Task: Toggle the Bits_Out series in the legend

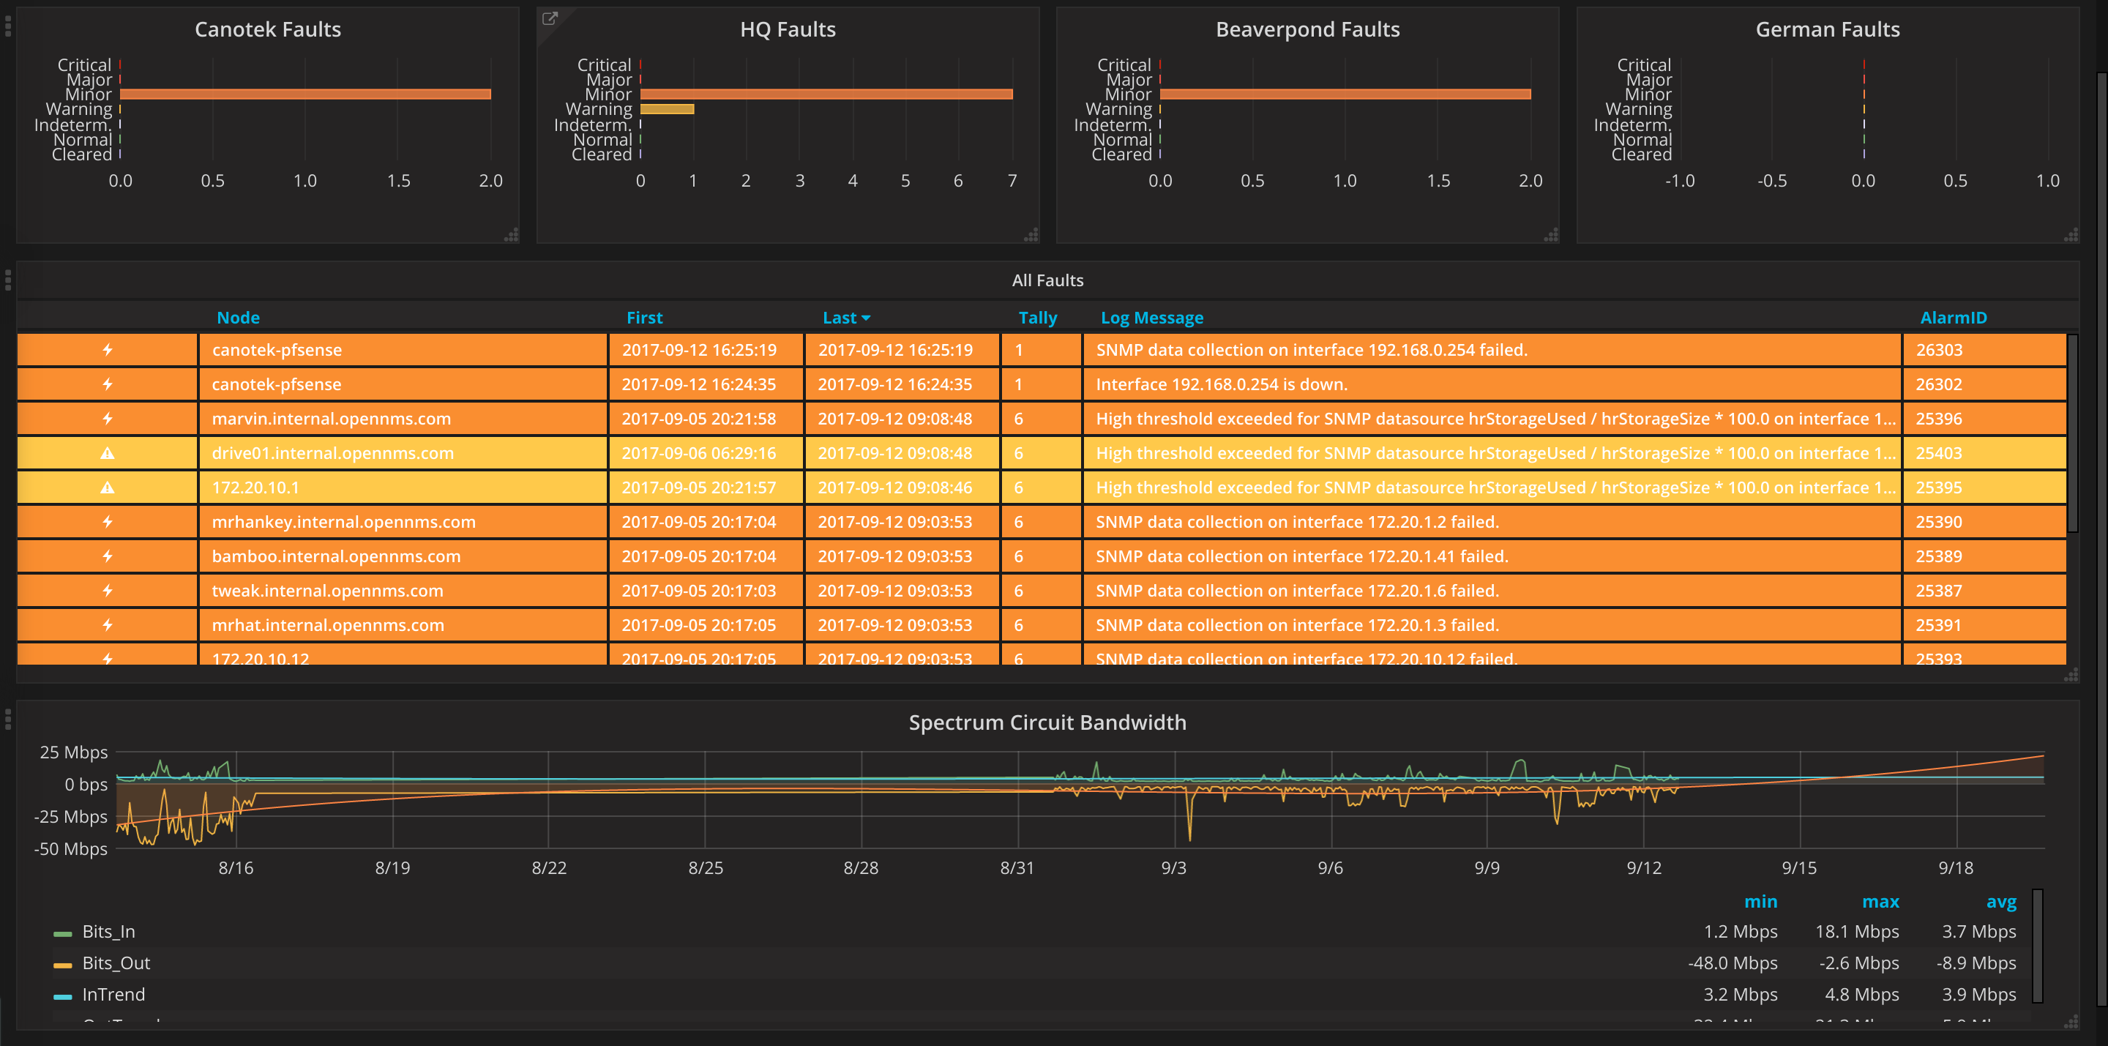Action: (116, 963)
